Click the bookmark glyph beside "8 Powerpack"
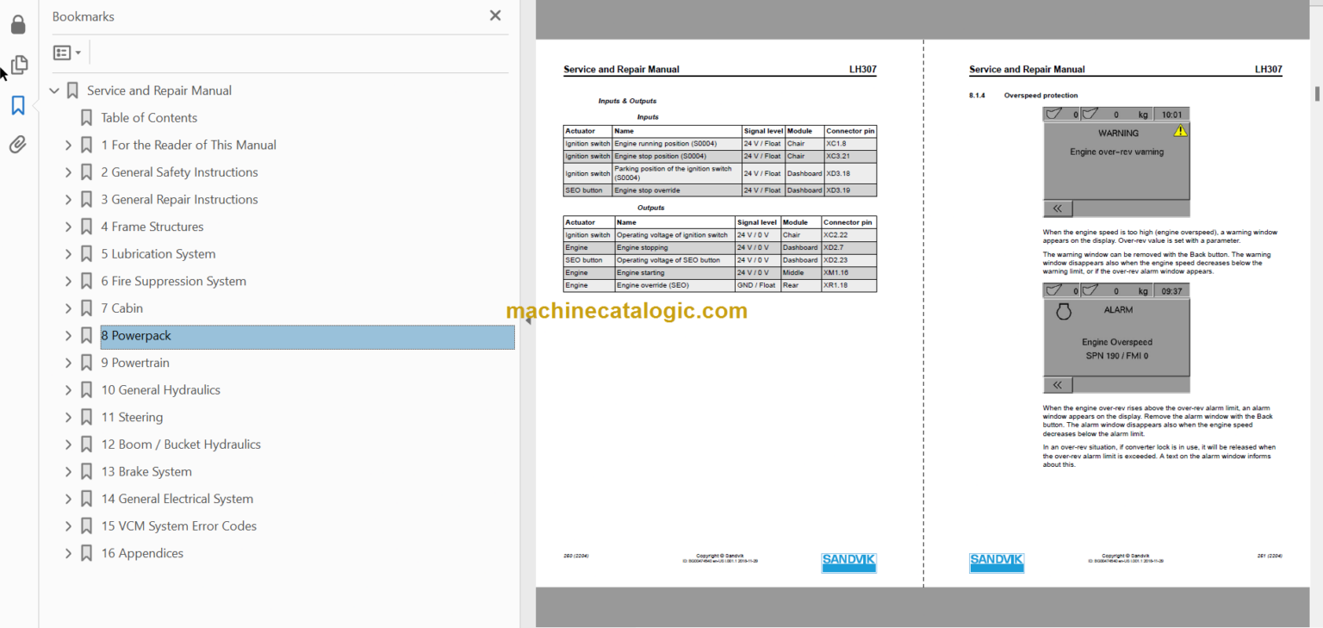 pos(86,335)
